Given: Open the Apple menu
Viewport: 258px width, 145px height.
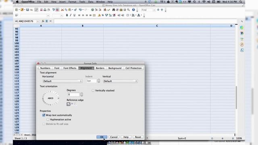Looking at the screenshot, I should (x=17, y=2).
